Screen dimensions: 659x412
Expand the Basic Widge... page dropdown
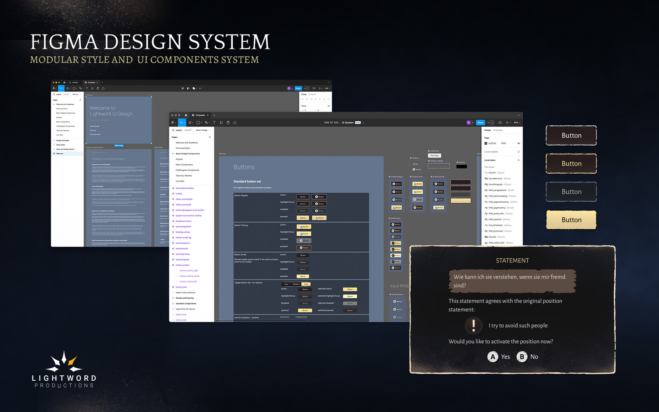[203, 130]
